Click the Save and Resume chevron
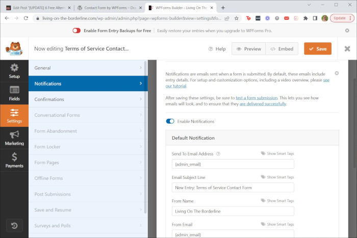357x238 pixels. pyautogui.click(x=141, y=209)
